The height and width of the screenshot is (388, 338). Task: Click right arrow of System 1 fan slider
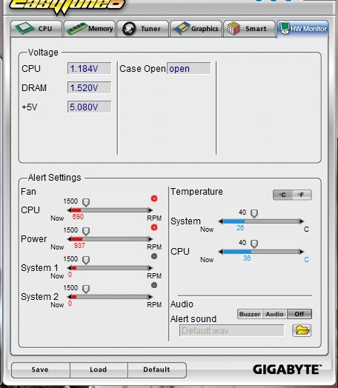[150, 268]
